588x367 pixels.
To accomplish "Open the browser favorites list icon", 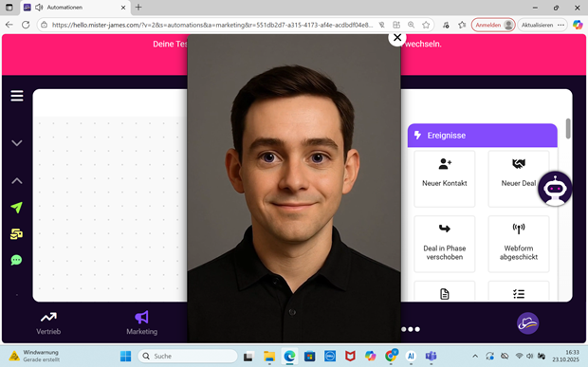I will coord(462,25).
